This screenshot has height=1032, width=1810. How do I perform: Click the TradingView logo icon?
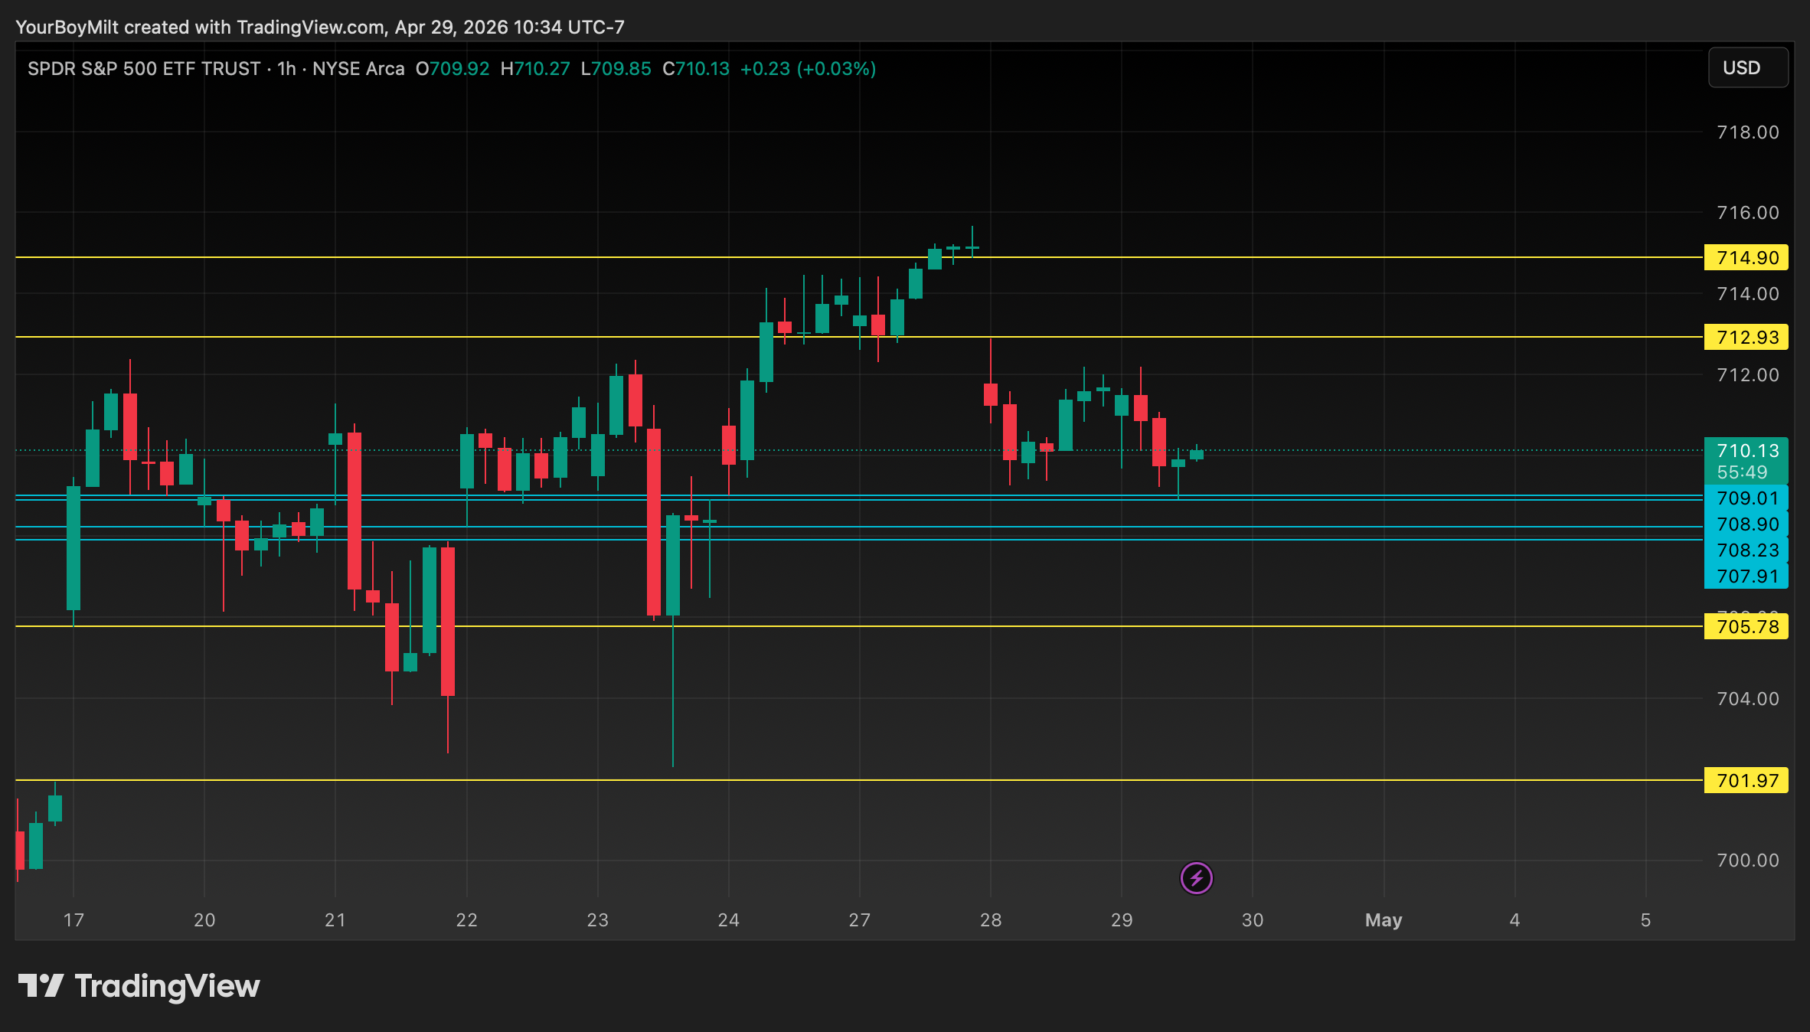tap(41, 986)
